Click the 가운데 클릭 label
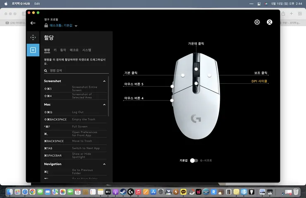 tap(196, 44)
